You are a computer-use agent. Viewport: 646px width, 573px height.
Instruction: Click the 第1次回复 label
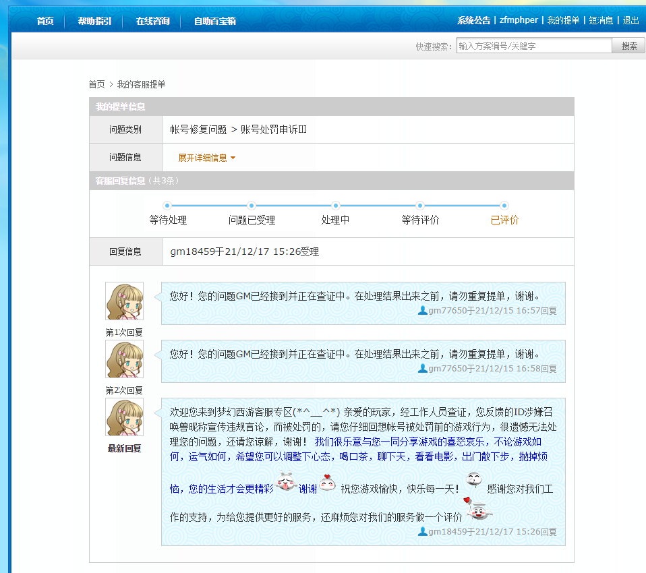(124, 332)
